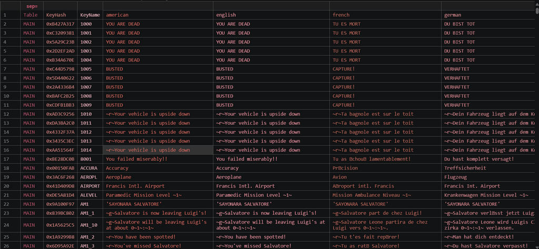Click the 'german' column header cell

click(x=488, y=15)
